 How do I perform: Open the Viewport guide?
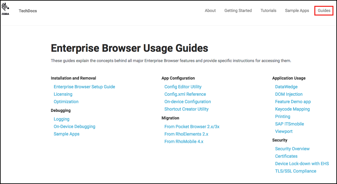[284, 131]
